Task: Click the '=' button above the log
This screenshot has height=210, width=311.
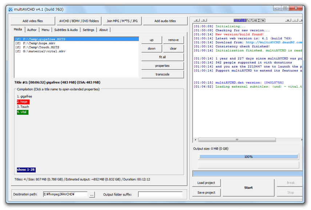Action: click(x=288, y=20)
